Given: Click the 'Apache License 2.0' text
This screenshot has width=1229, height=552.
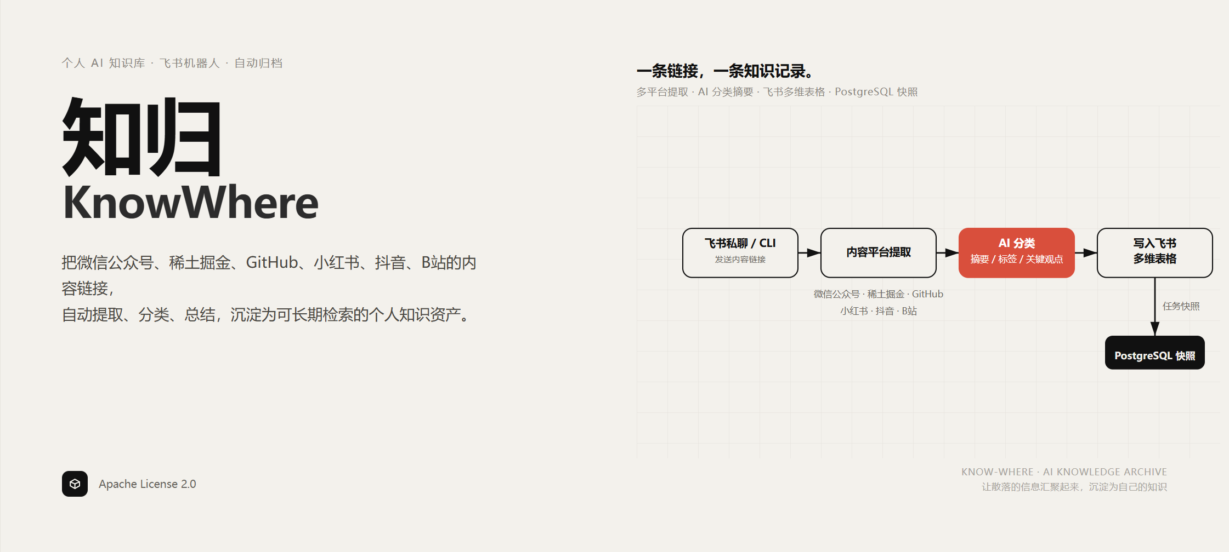Looking at the screenshot, I should pyautogui.click(x=147, y=484).
